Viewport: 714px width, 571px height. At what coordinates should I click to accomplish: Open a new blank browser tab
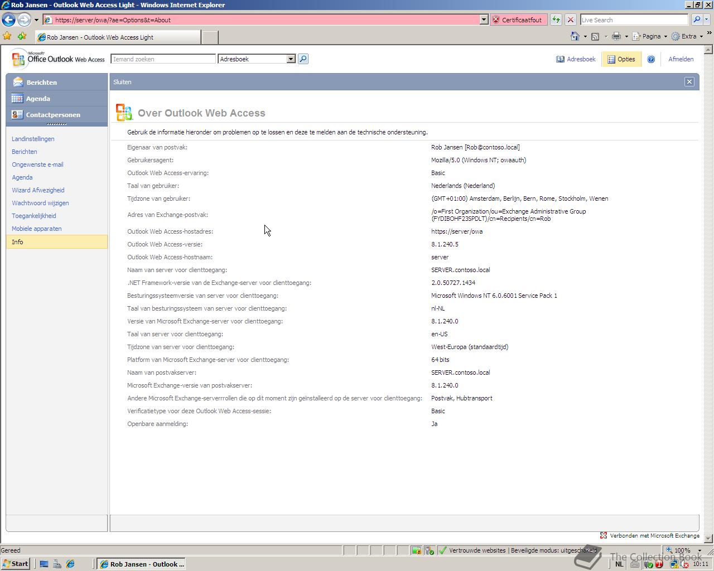point(210,37)
